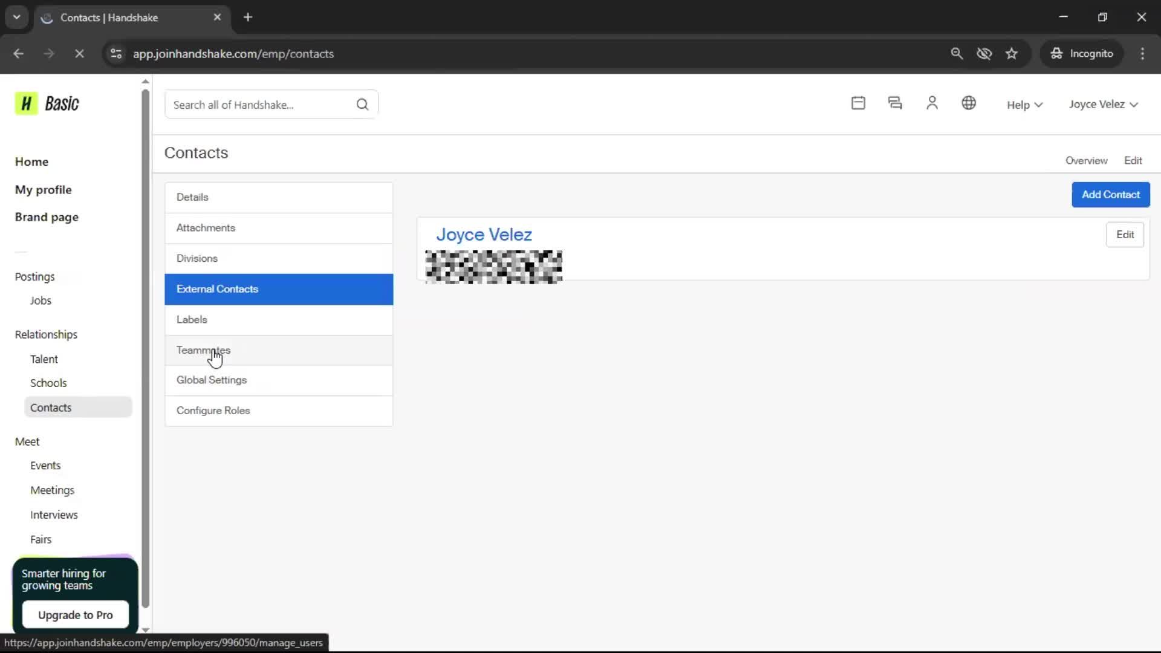Click the globe icon in header
This screenshot has height=653, width=1161.
click(969, 103)
